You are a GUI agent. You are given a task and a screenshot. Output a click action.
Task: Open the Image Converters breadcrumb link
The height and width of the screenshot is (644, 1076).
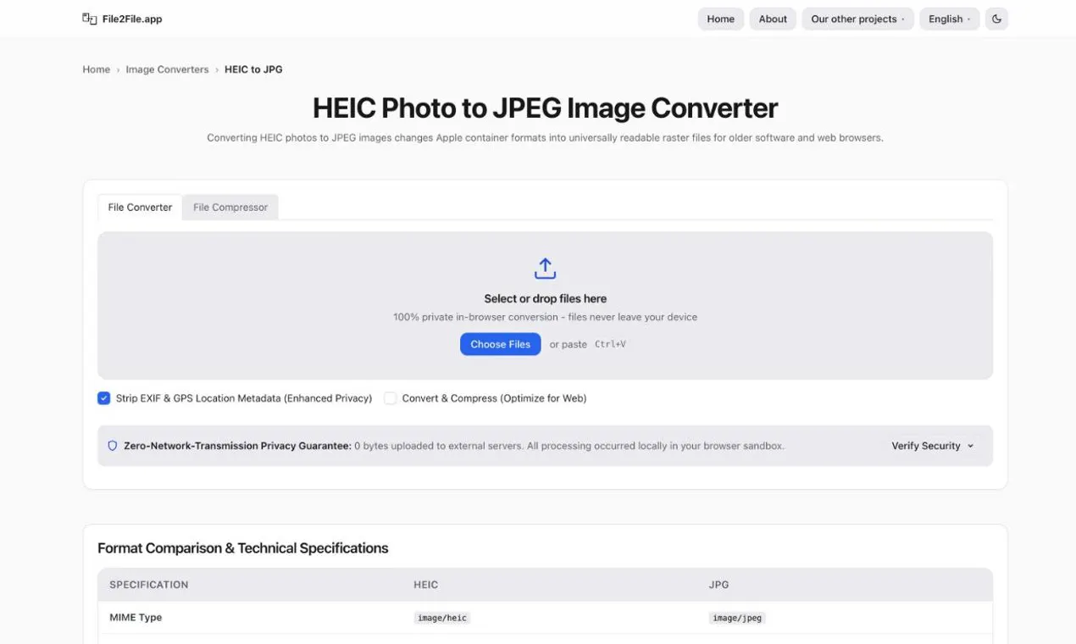[x=167, y=69]
